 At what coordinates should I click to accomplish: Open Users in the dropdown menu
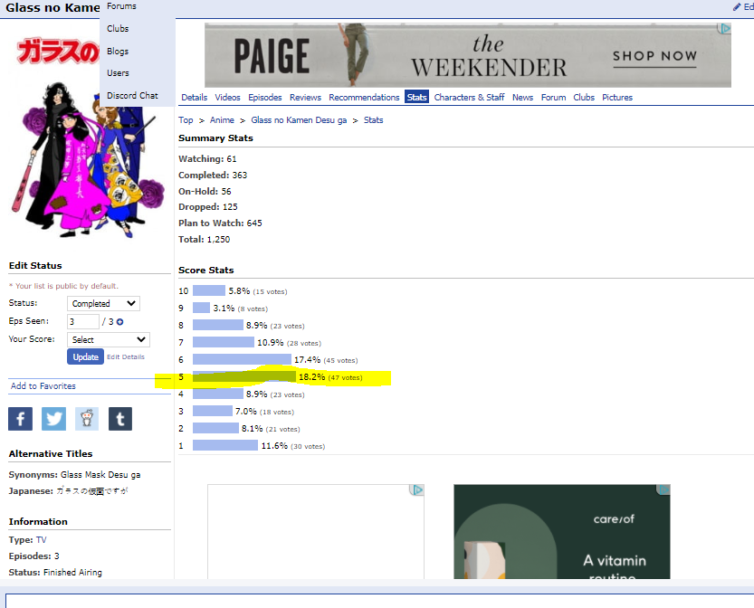point(118,73)
